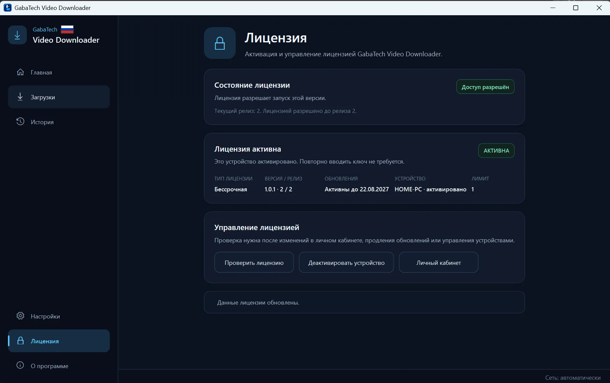
Task: Click HOME-PC · активировано device value
Action: [430, 189]
